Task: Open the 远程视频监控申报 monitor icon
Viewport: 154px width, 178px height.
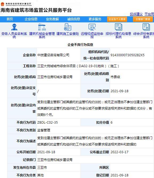Action: (92, 27)
